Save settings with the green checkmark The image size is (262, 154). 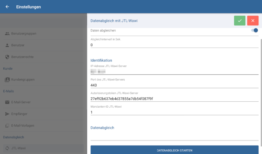tap(239, 21)
